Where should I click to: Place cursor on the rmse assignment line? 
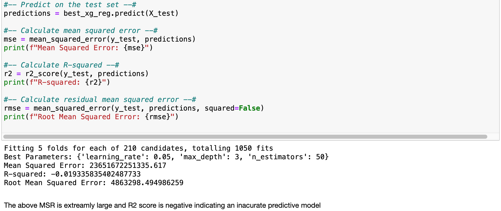[134, 108]
